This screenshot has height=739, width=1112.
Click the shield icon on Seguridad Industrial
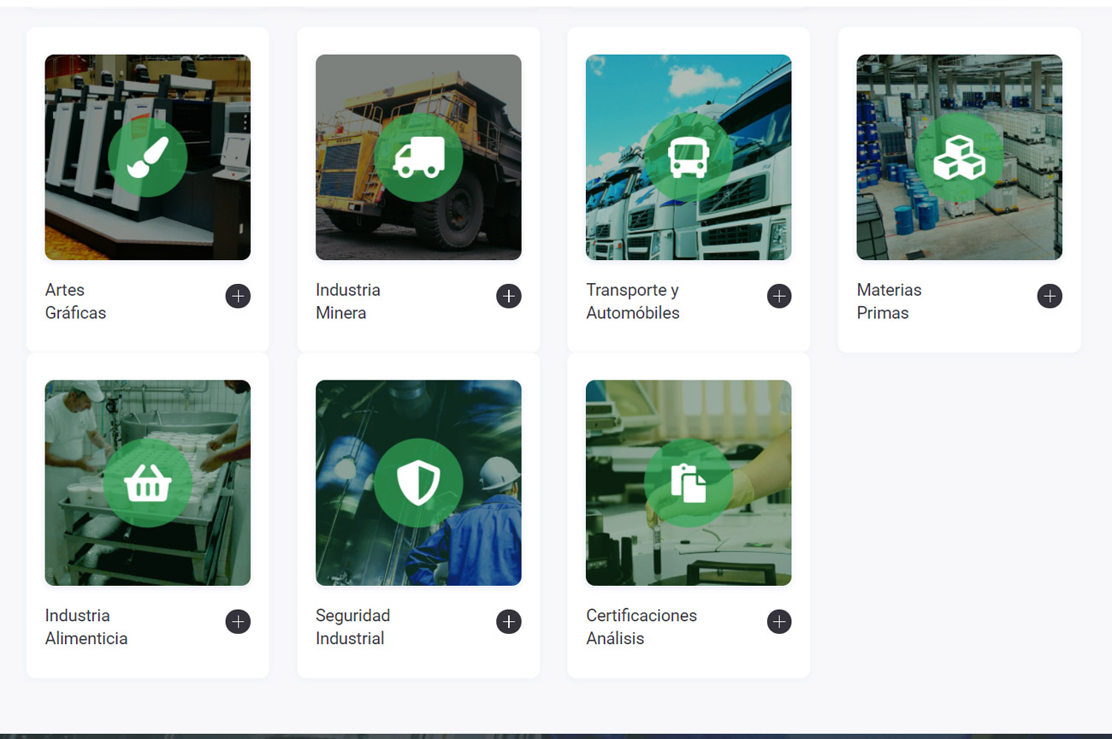click(x=418, y=483)
